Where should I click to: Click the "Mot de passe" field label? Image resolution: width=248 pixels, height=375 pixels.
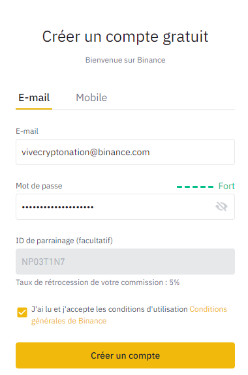(x=39, y=186)
